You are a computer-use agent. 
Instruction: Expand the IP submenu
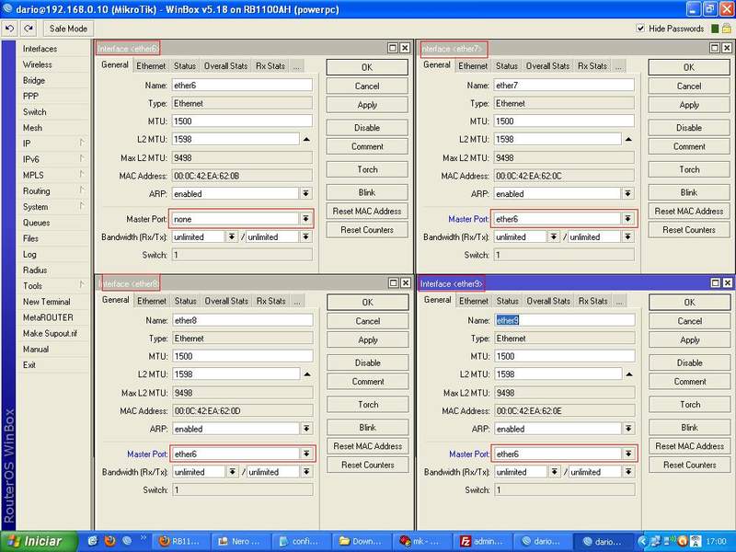tap(53, 144)
